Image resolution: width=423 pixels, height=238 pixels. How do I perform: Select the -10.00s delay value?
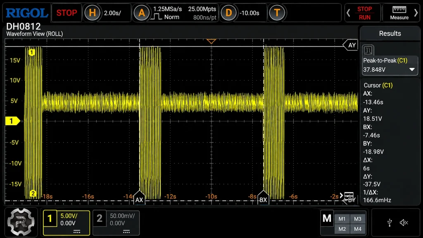(249, 13)
